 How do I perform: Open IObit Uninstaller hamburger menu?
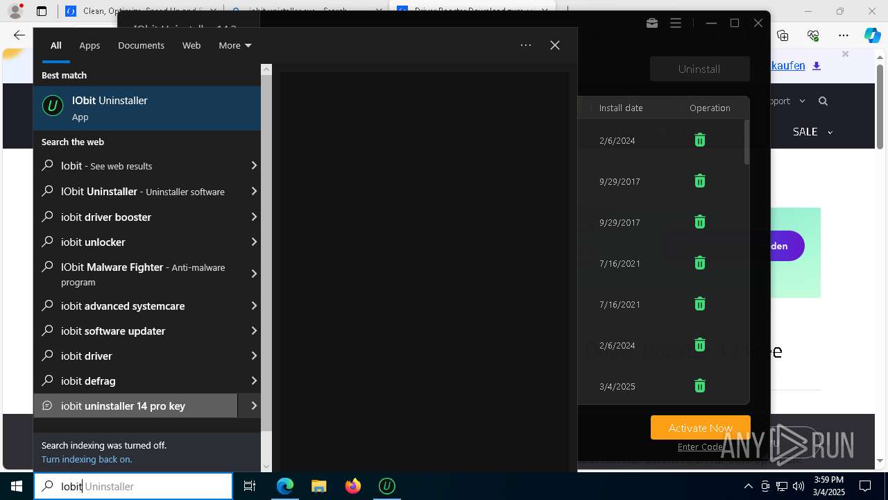coord(676,23)
